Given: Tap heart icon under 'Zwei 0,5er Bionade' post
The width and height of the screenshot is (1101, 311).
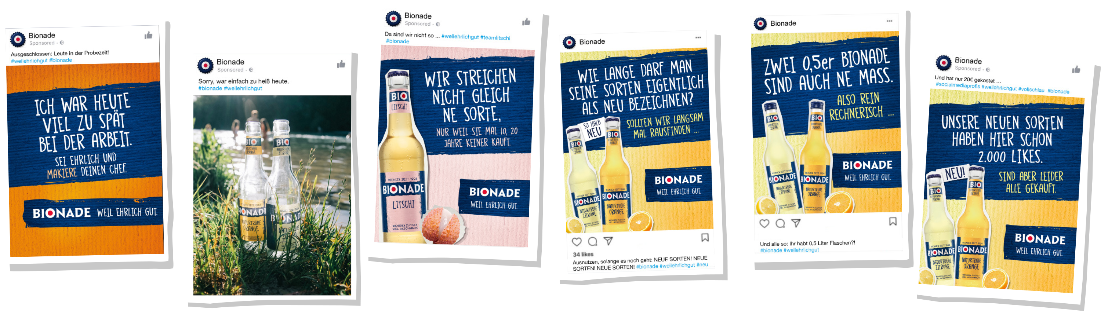Looking at the screenshot, I should pyautogui.click(x=764, y=223).
